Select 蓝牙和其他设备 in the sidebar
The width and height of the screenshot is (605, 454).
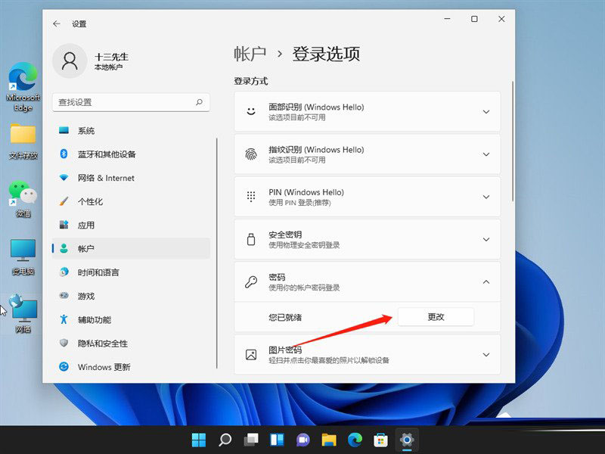click(106, 154)
